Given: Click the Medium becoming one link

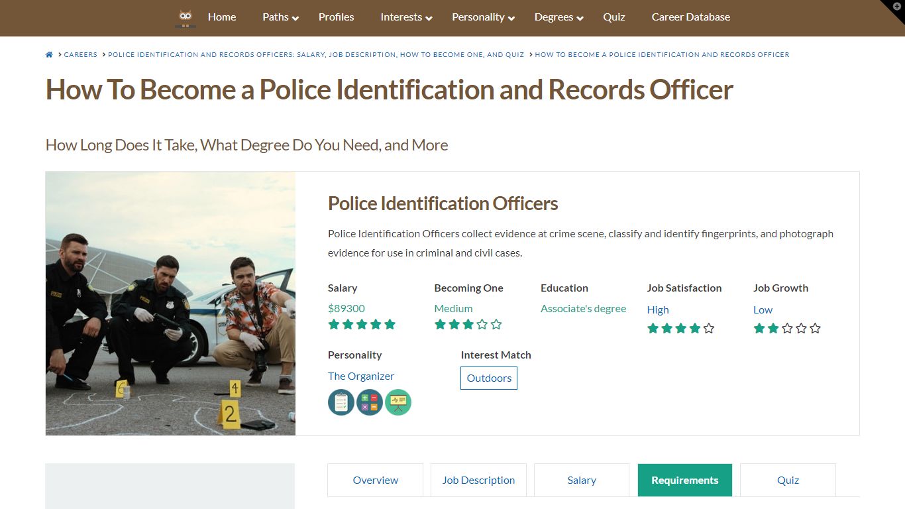Looking at the screenshot, I should pyautogui.click(x=453, y=308).
